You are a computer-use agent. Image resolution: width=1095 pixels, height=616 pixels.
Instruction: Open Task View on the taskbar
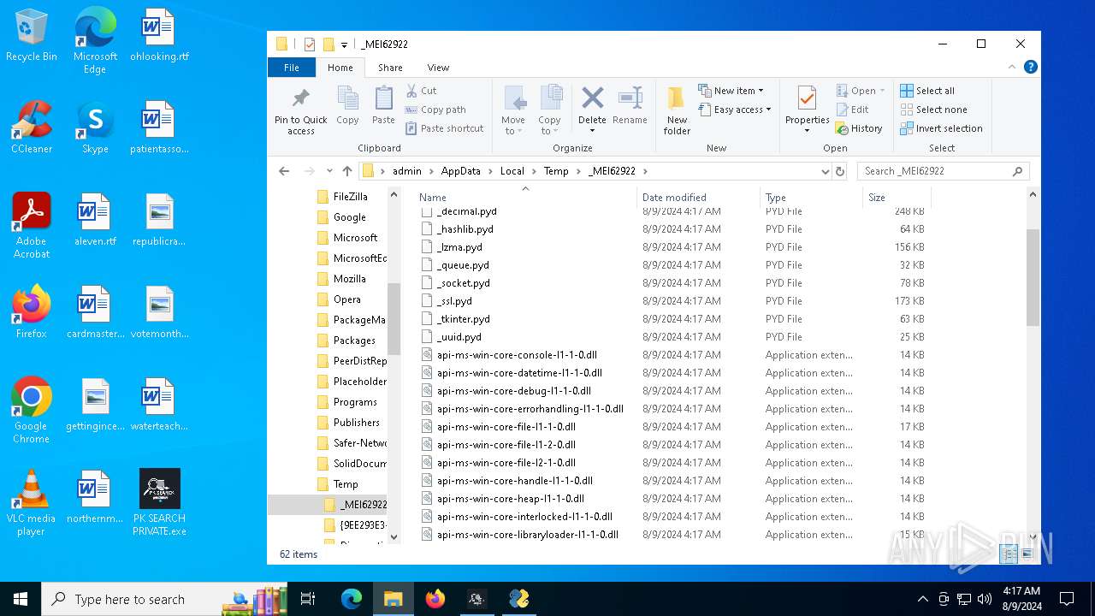pos(308,599)
